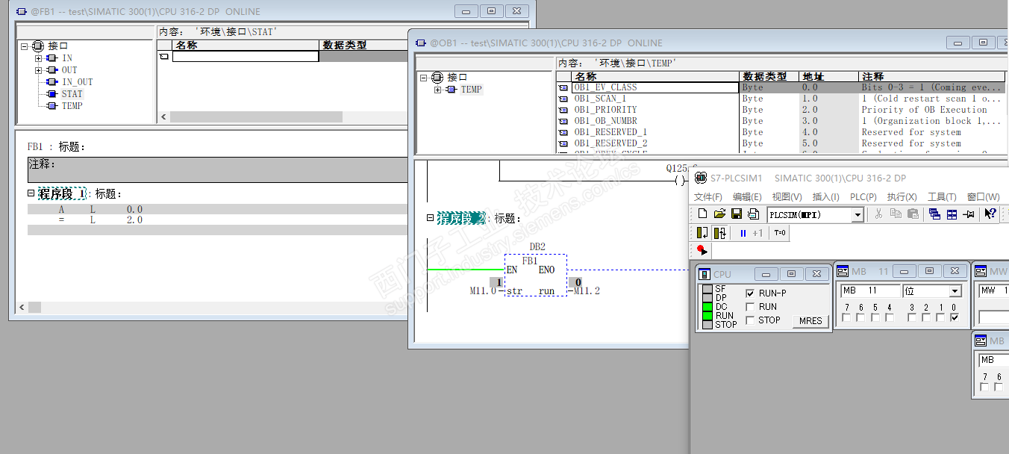
Task: Click left arrow of FB1 editor bottom scrollbar
Action: (x=22, y=307)
